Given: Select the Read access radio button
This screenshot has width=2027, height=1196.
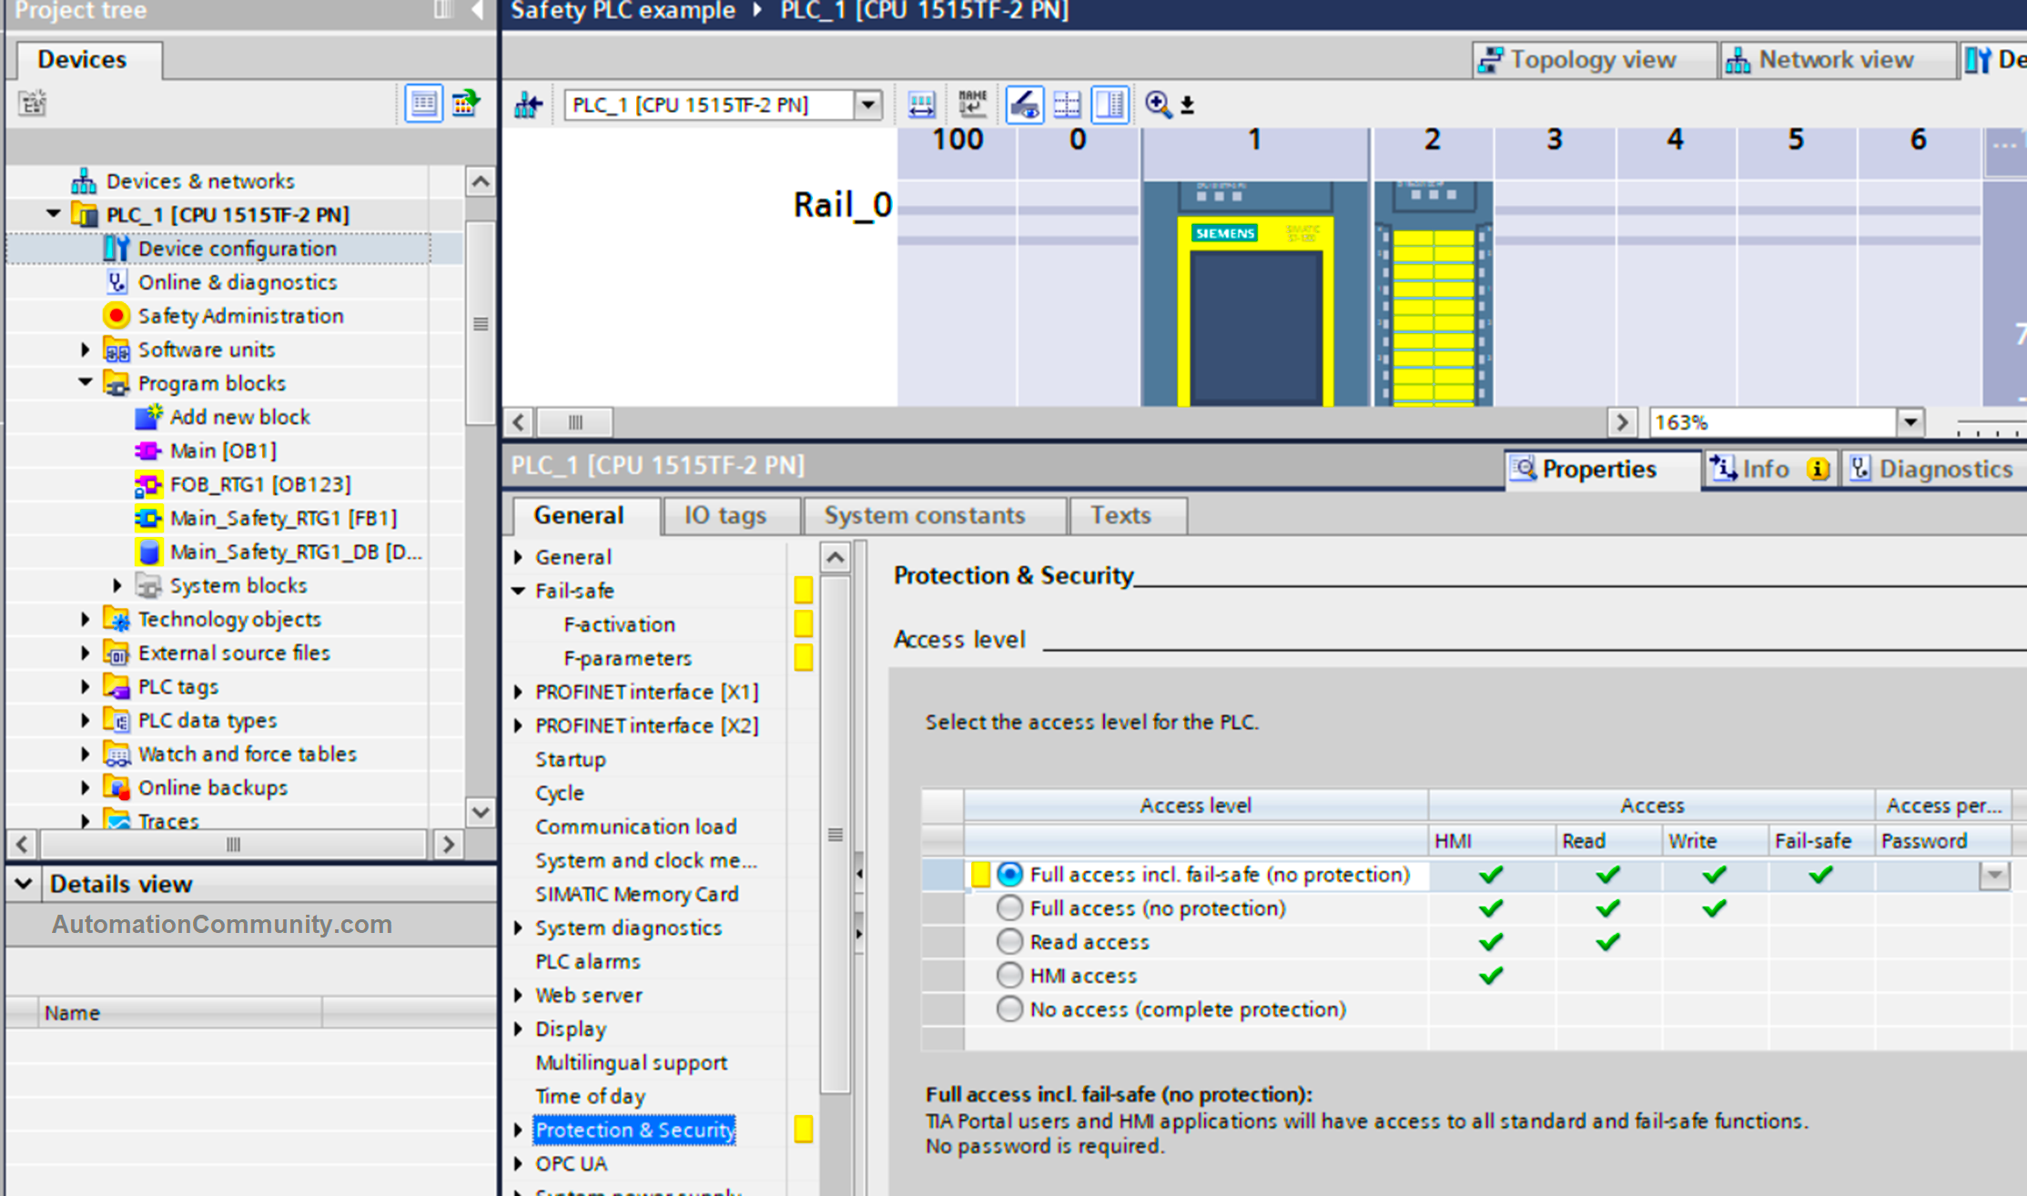Looking at the screenshot, I should [x=1009, y=941].
